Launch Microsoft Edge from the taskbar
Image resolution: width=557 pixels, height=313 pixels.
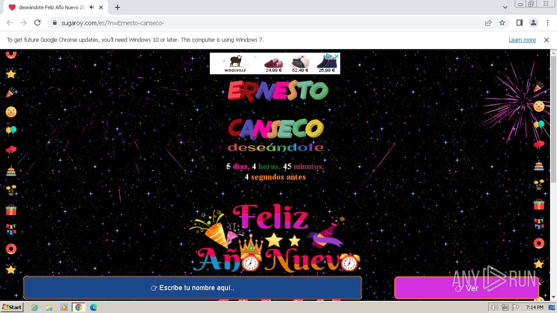pos(94,307)
